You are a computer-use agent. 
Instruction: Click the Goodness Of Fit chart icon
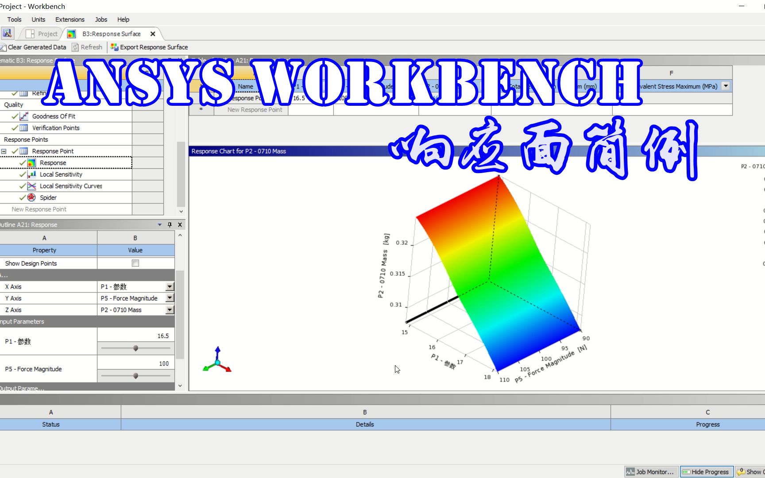(x=24, y=116)
